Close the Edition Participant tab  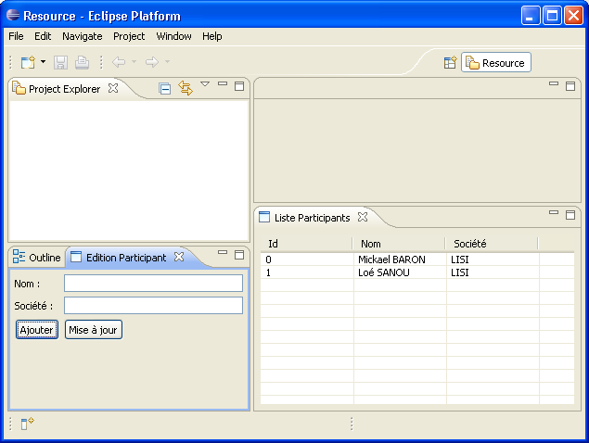(179, 257)
